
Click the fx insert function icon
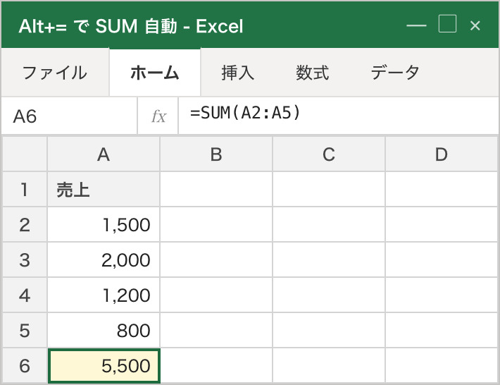pyautogui.click(x=158, y=116)
